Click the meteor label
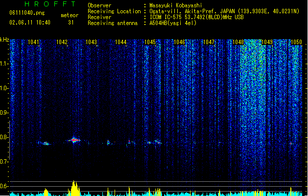Image resolution: width=308 pixels, height=196 pixels. pos(70,15)
